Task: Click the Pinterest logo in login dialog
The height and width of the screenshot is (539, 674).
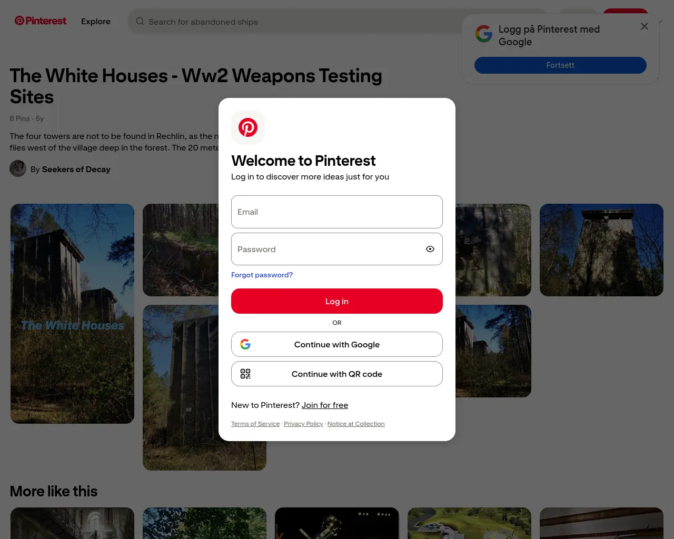Action: click(x=248, y=127)
